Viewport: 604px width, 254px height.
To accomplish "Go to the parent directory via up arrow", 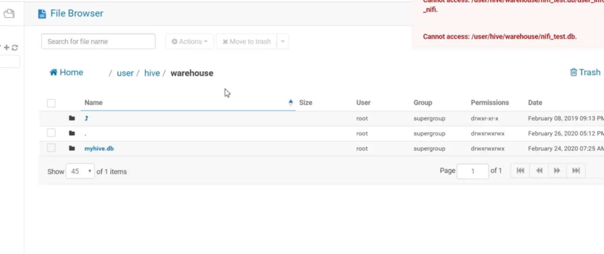I will coord(87,118).
